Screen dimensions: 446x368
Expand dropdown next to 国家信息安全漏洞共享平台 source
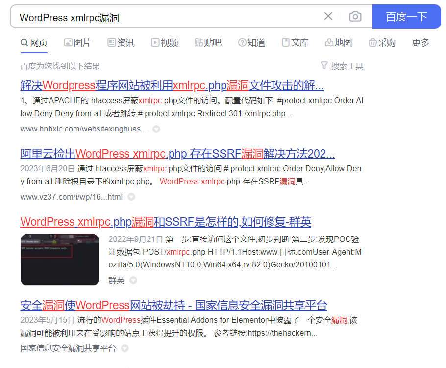(124, 348)
